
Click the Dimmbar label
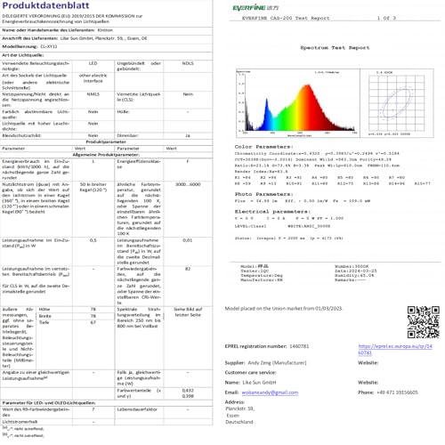coord(127,135)
